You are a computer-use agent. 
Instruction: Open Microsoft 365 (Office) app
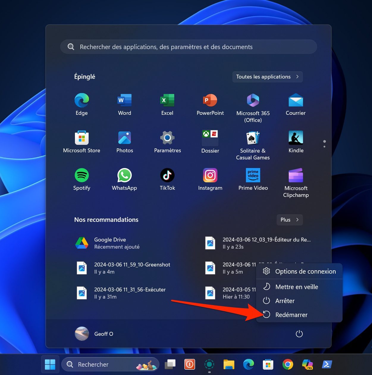(x=253, y=108)
